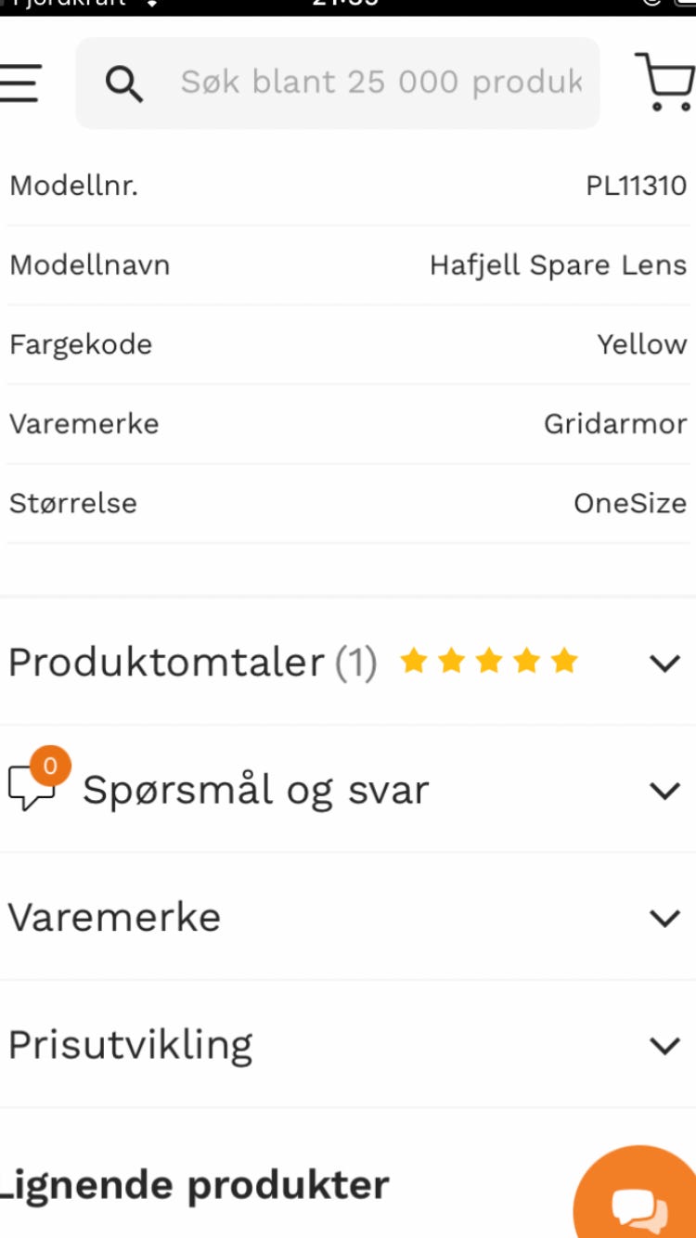The height and width of the screenshot is (1238, 696).
Task: Expand the Spørsmål og svar chevron
Action: point(665,791)
